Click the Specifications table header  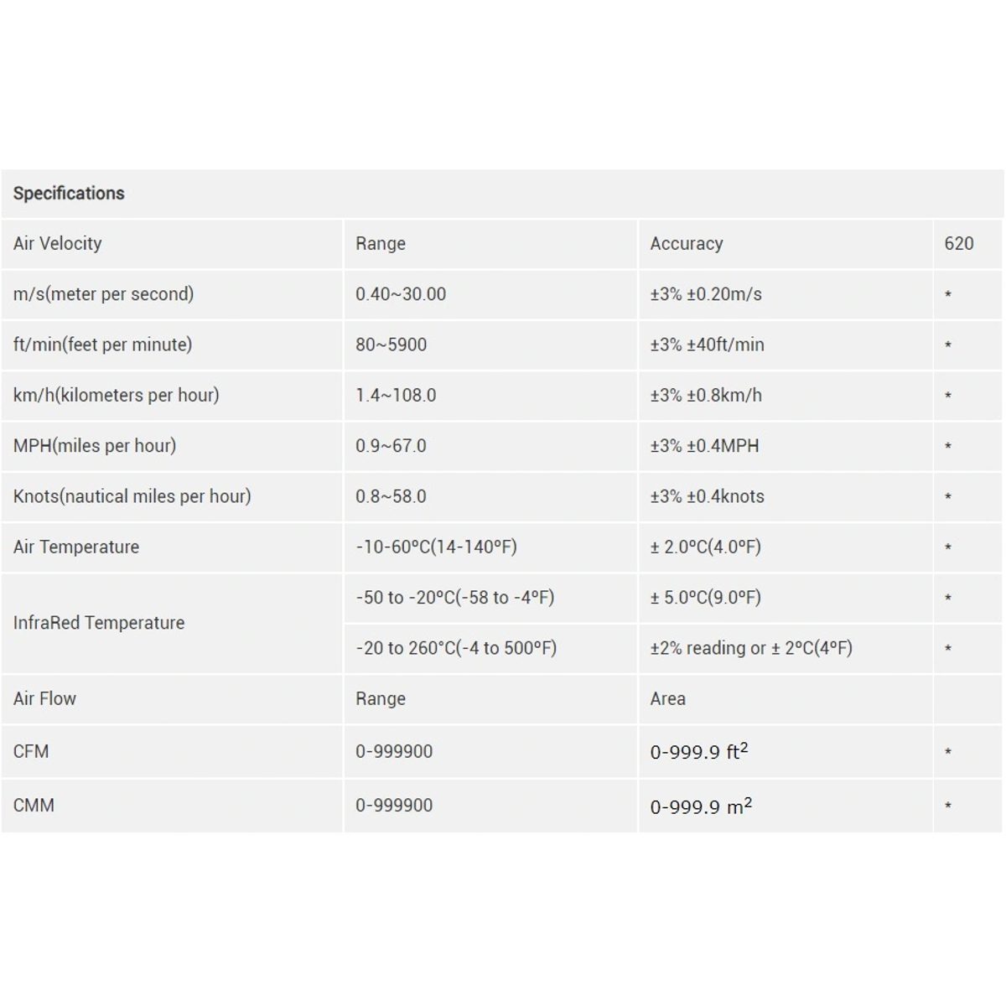click(502, 194)
